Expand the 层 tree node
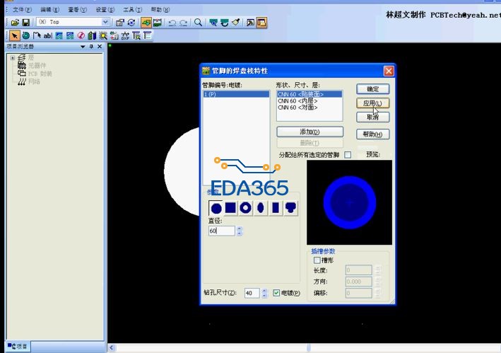 [13, 58]
